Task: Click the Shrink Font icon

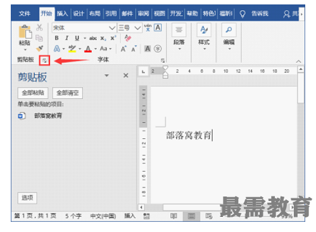Action: [x=134, y=49]
